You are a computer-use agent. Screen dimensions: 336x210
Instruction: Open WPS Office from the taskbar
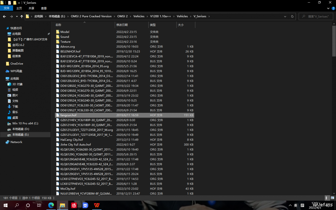click(x=97, y=205)
